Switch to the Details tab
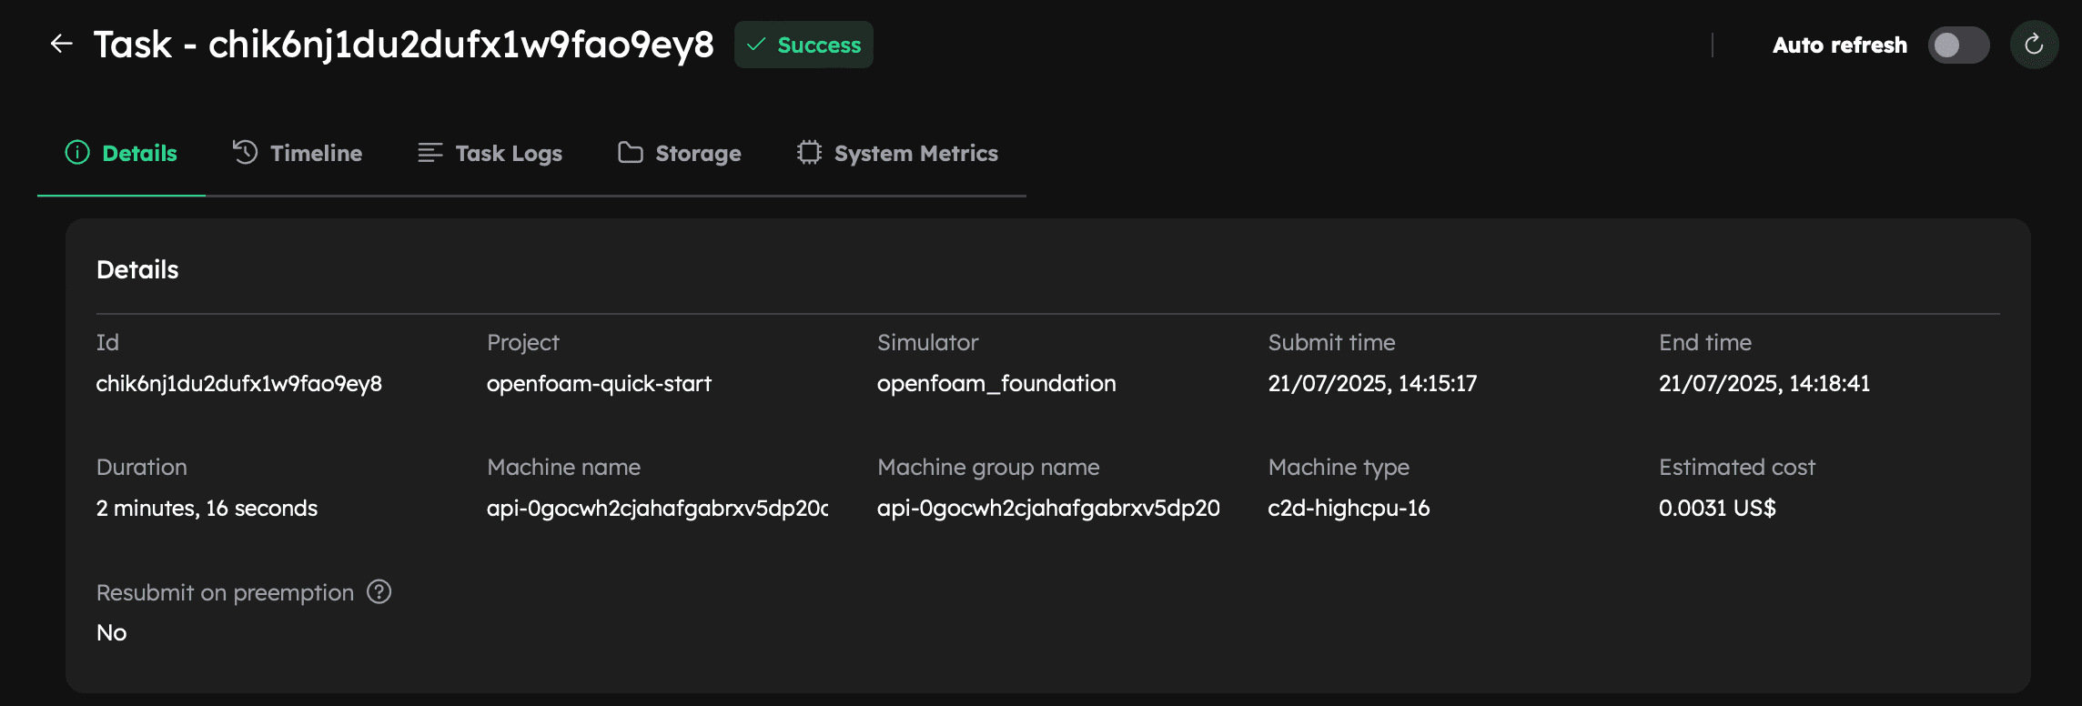The width and height of the screenshot is (2082, 706). 121,153
